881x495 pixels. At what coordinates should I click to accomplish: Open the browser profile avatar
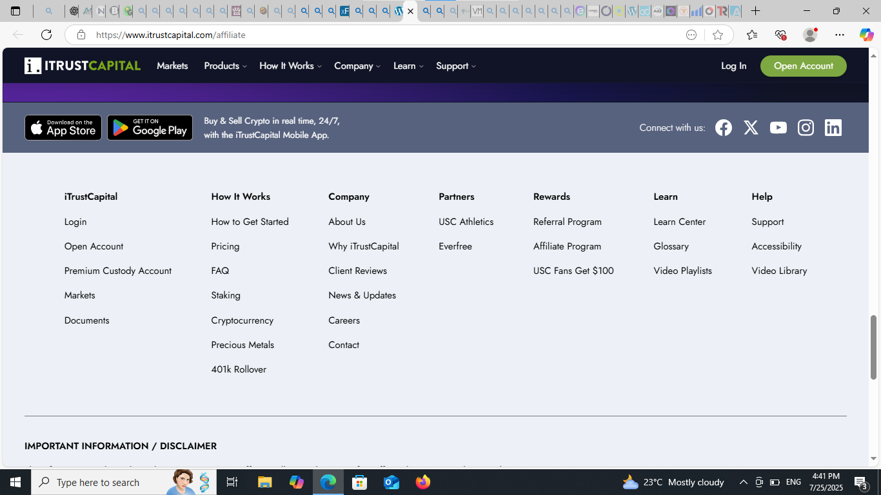(x=810, y=35)
